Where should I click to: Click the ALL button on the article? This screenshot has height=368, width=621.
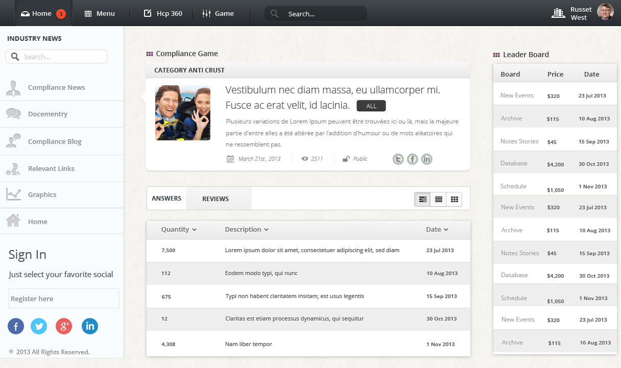pos(371,105)
